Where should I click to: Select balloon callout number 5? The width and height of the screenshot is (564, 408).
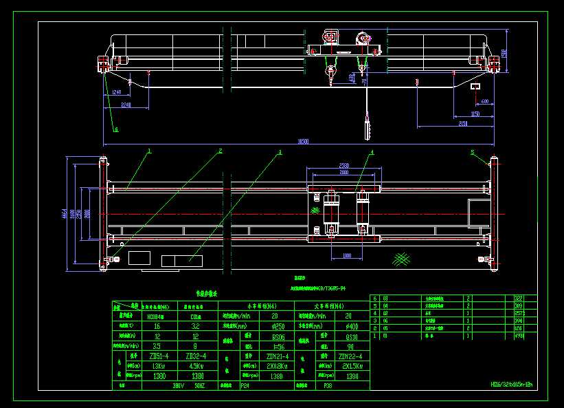point(472,152)
